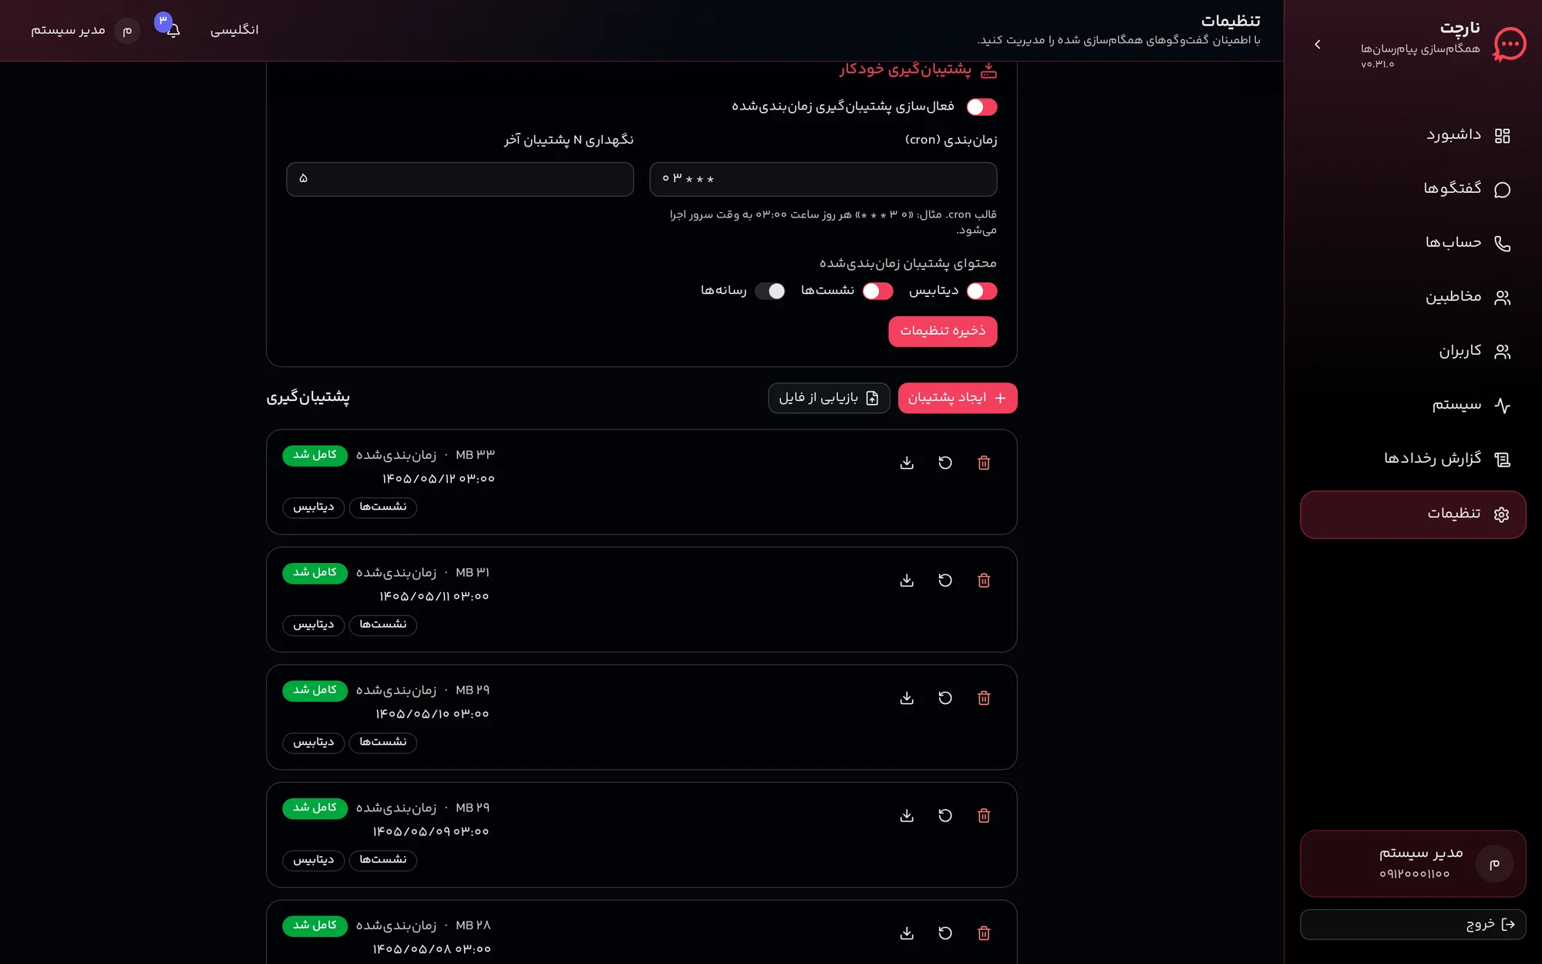Click Restore from file (بازیابی از فایل) button

point(829,398)
